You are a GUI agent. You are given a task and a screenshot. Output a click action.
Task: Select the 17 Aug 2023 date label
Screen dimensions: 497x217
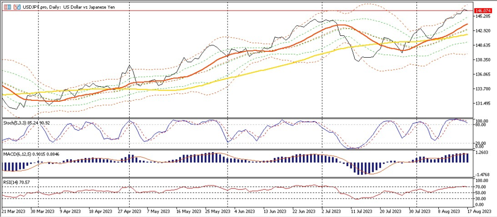(x=483, y=212)
